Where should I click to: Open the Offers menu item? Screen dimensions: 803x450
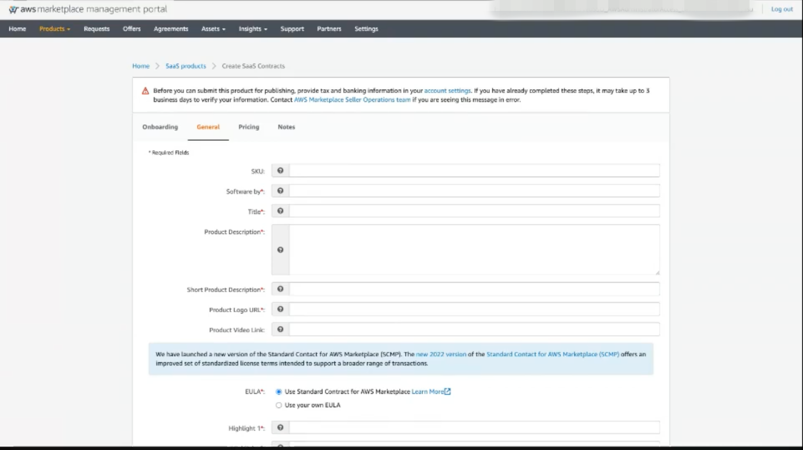(x=132, y=29)
